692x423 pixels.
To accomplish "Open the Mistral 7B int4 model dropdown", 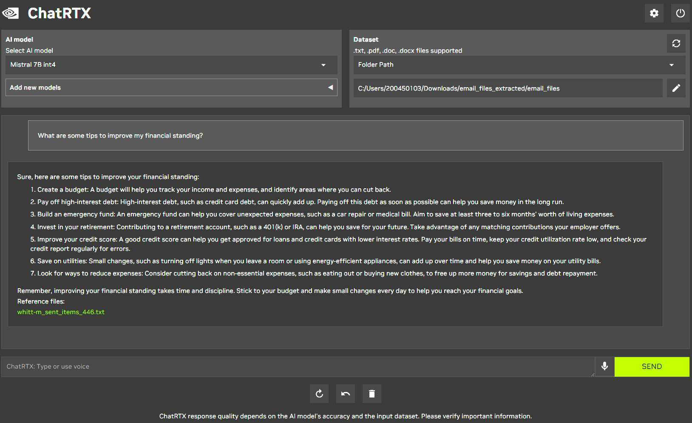I will tap(171, 65).
